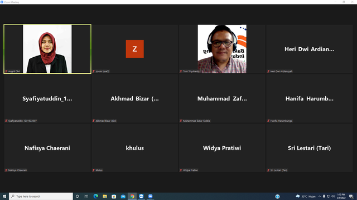Screen dimensions: 357x200
Task: Open network status tray icon
Action: [329, 196]
